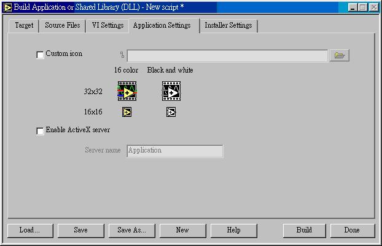This screenshot has height=246, width=382.
Task: Enable the Custom icon checkbox
Action: pos(40,55)
